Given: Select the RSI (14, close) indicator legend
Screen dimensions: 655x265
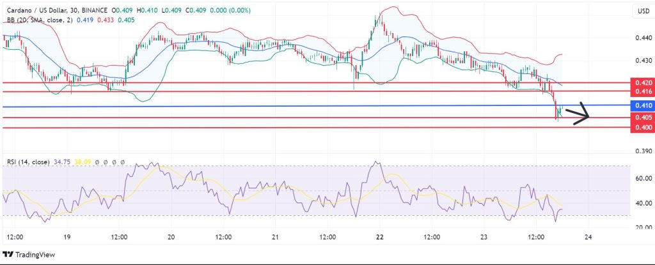Looking at the screenshot, I should (x=29, y=162).
